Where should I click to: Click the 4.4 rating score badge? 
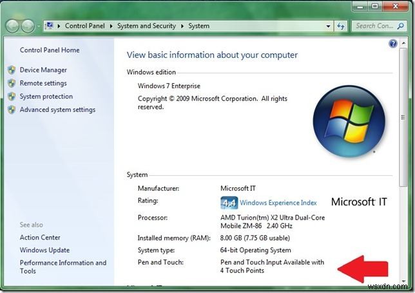229,203
